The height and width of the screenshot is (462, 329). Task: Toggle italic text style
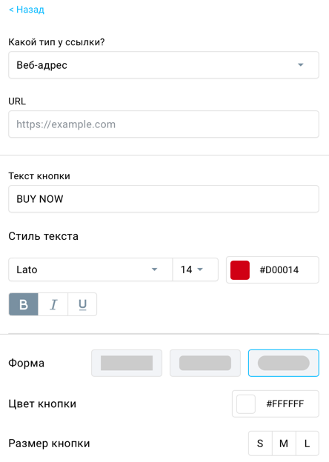[53, 304]
